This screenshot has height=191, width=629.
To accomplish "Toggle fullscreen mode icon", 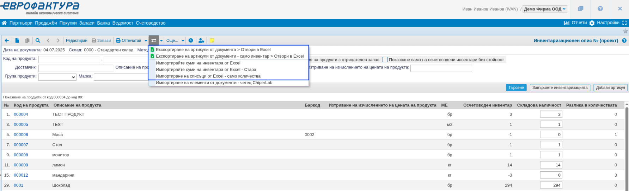I will (x=624, y=23).
